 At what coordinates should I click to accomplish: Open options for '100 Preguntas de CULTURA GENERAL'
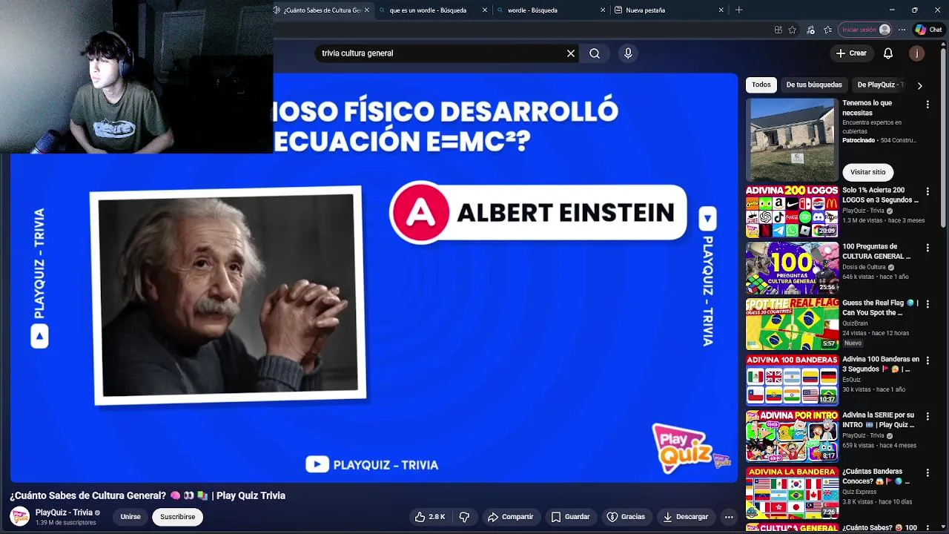coord(927,248)
